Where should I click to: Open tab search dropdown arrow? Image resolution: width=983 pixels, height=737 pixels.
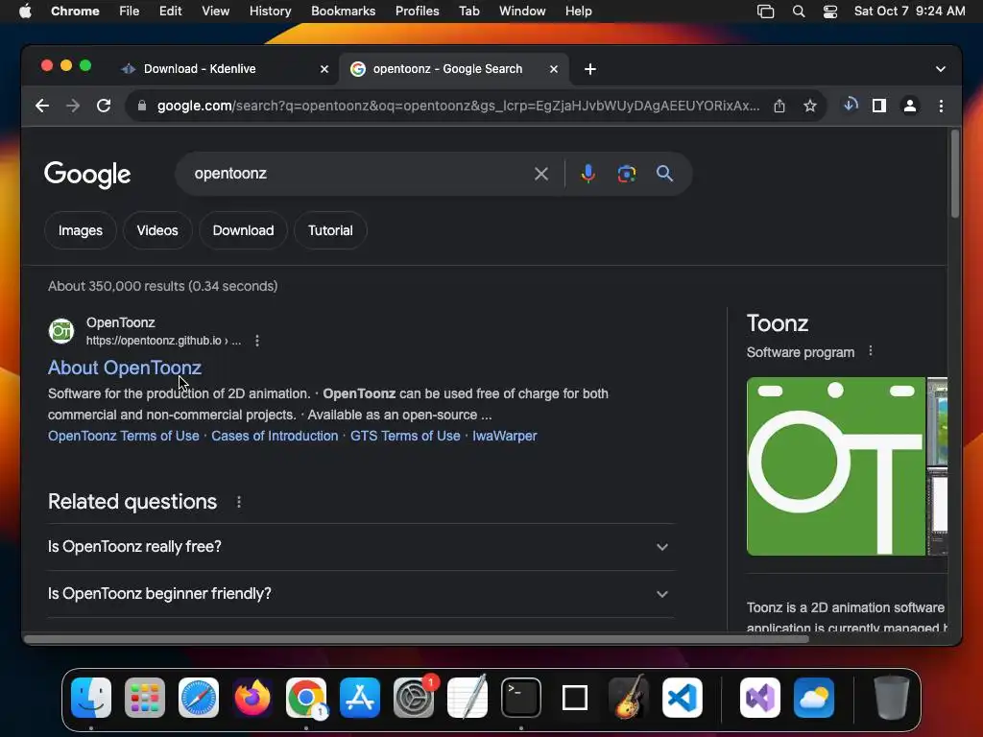click(x=941, y=69)
